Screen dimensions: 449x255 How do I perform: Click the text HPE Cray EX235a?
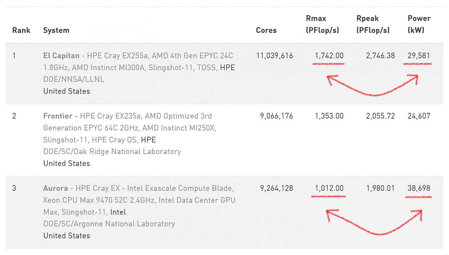[111, 116]
